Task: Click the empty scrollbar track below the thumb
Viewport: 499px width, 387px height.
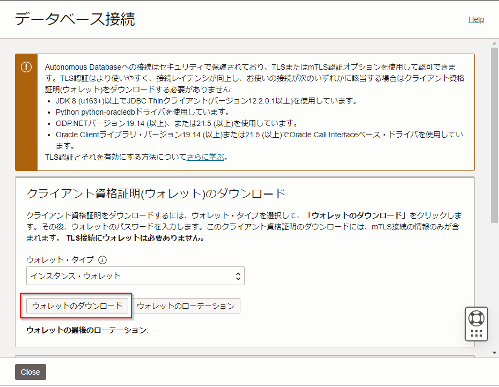Action: [x=494, y=289]
